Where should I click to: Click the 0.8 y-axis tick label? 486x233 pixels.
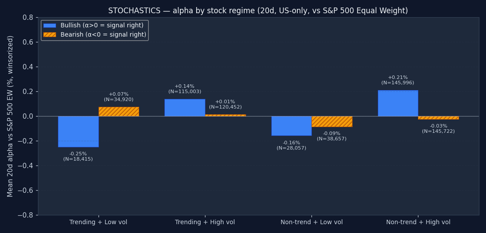pos(28,18)
